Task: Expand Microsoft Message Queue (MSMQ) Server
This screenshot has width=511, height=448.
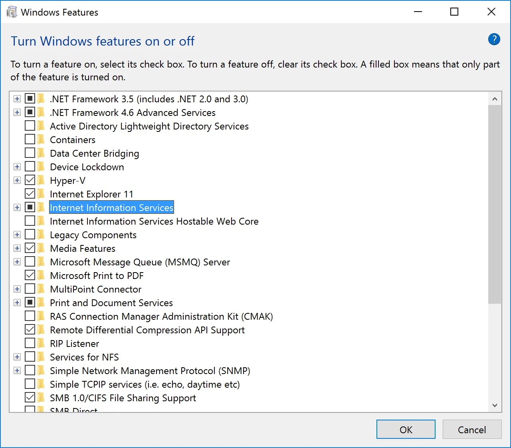Action: point(17,262)
